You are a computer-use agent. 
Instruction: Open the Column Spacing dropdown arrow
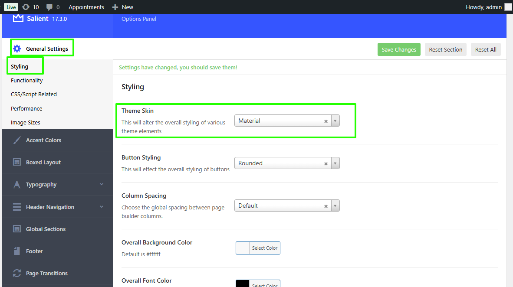pyautogui.click(x=335, y=205)
